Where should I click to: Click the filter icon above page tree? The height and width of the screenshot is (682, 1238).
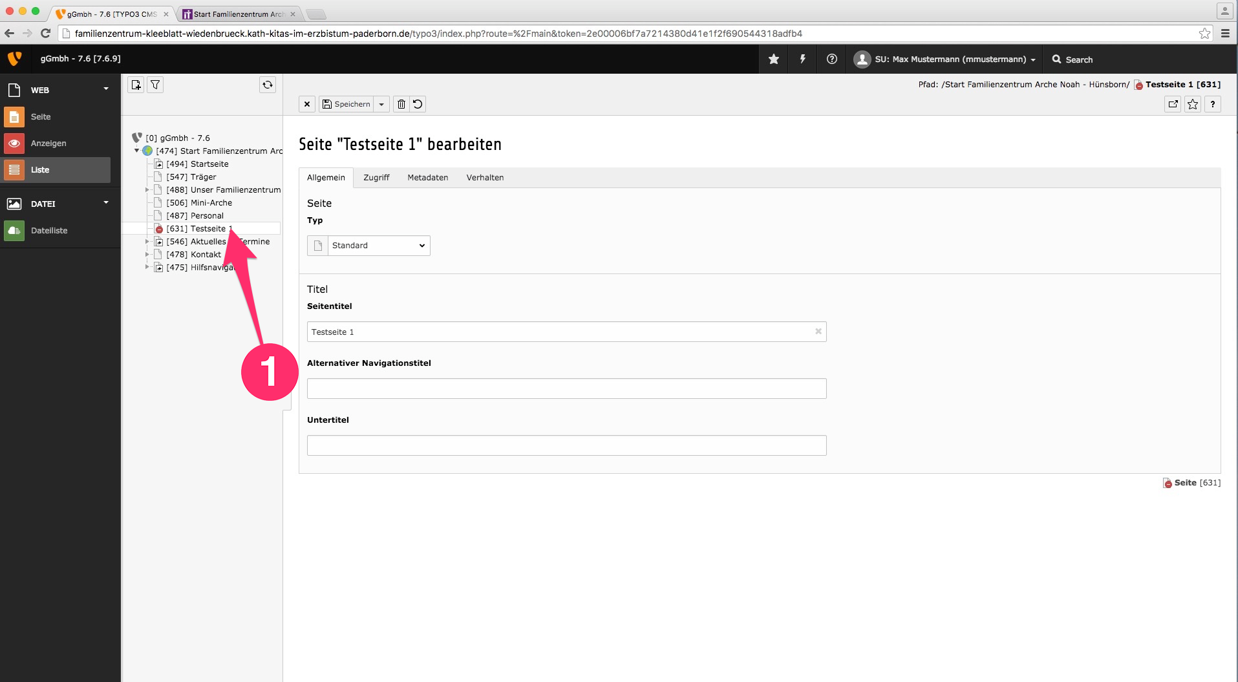[x=155, y=85]
